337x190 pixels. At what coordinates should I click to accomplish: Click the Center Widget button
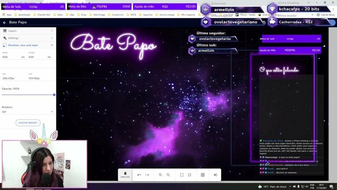click(28, 123)
